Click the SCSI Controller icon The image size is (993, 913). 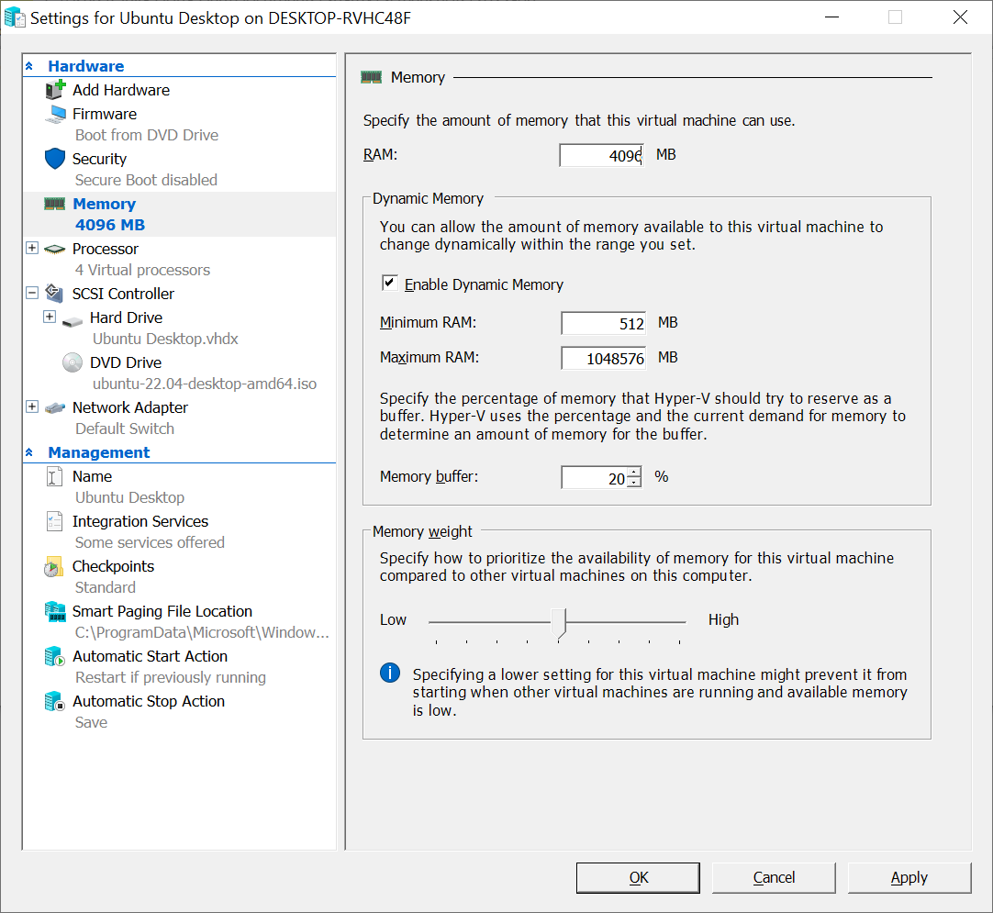(54, 293)
